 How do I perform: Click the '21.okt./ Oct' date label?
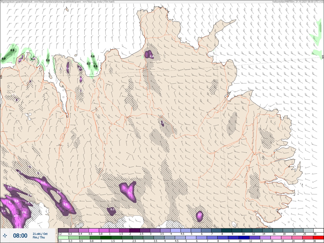point(40,234)
